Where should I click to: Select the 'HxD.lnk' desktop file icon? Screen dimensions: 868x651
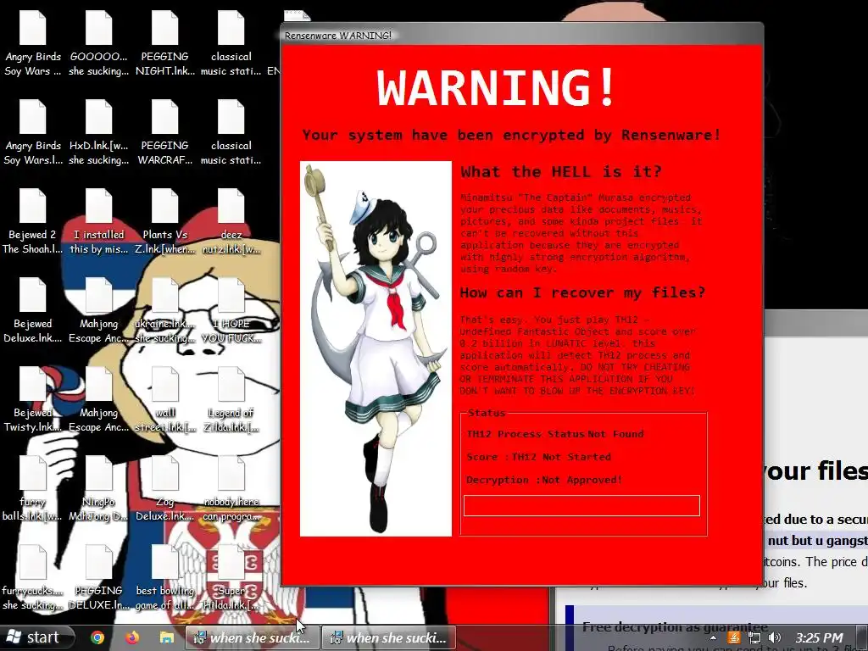point(98,133)
